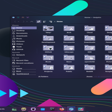Adjust the Zoom slider handle
This screenshot has width=112, height=112.
pyautogui.click(x=99, y=77)
